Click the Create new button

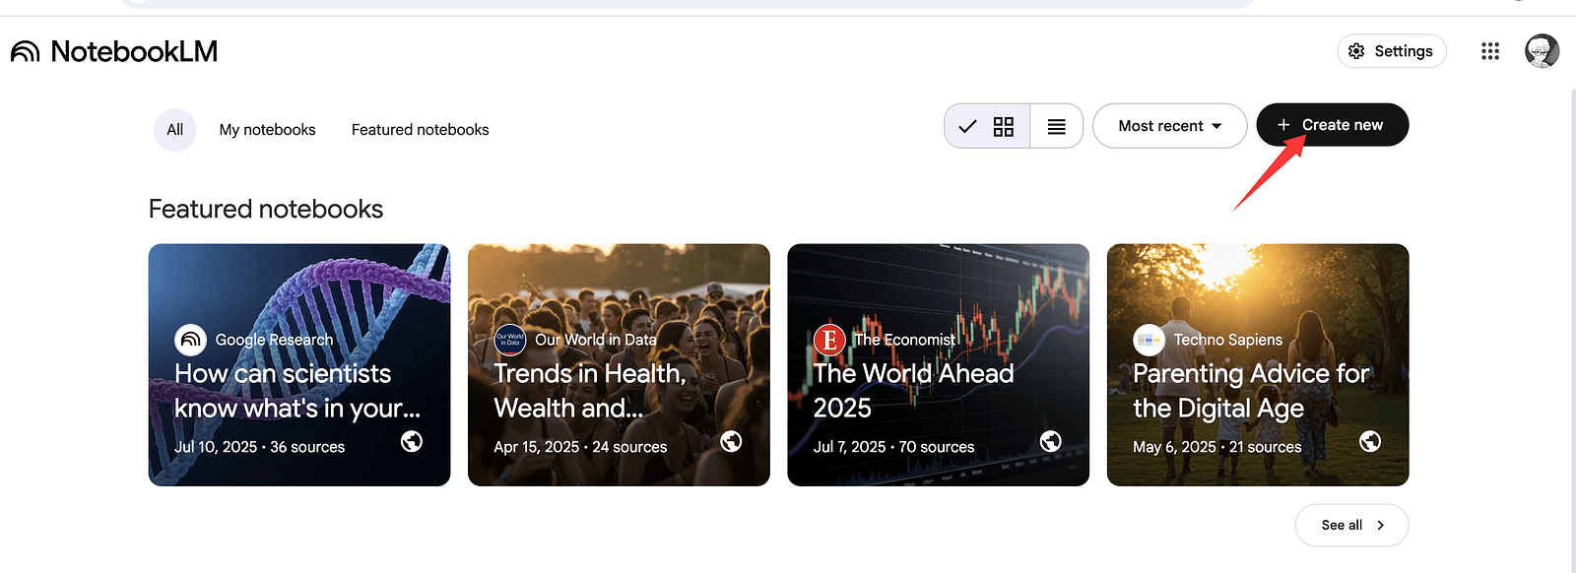tap(1332, 125)
